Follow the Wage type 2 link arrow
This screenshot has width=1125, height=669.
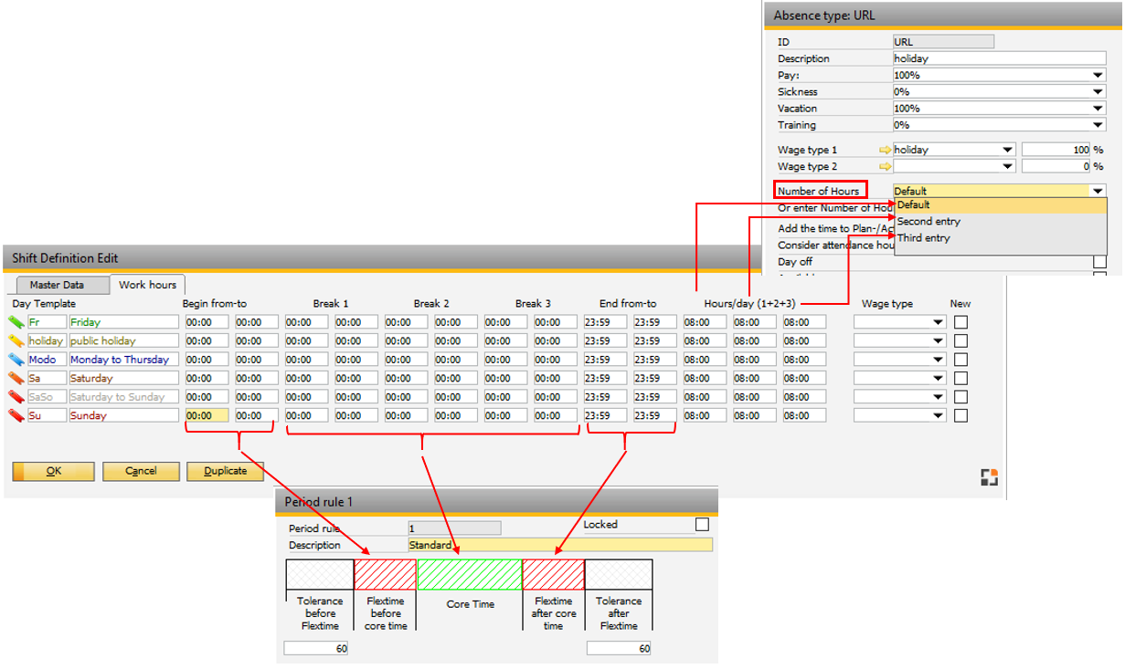tap(885, 167)
